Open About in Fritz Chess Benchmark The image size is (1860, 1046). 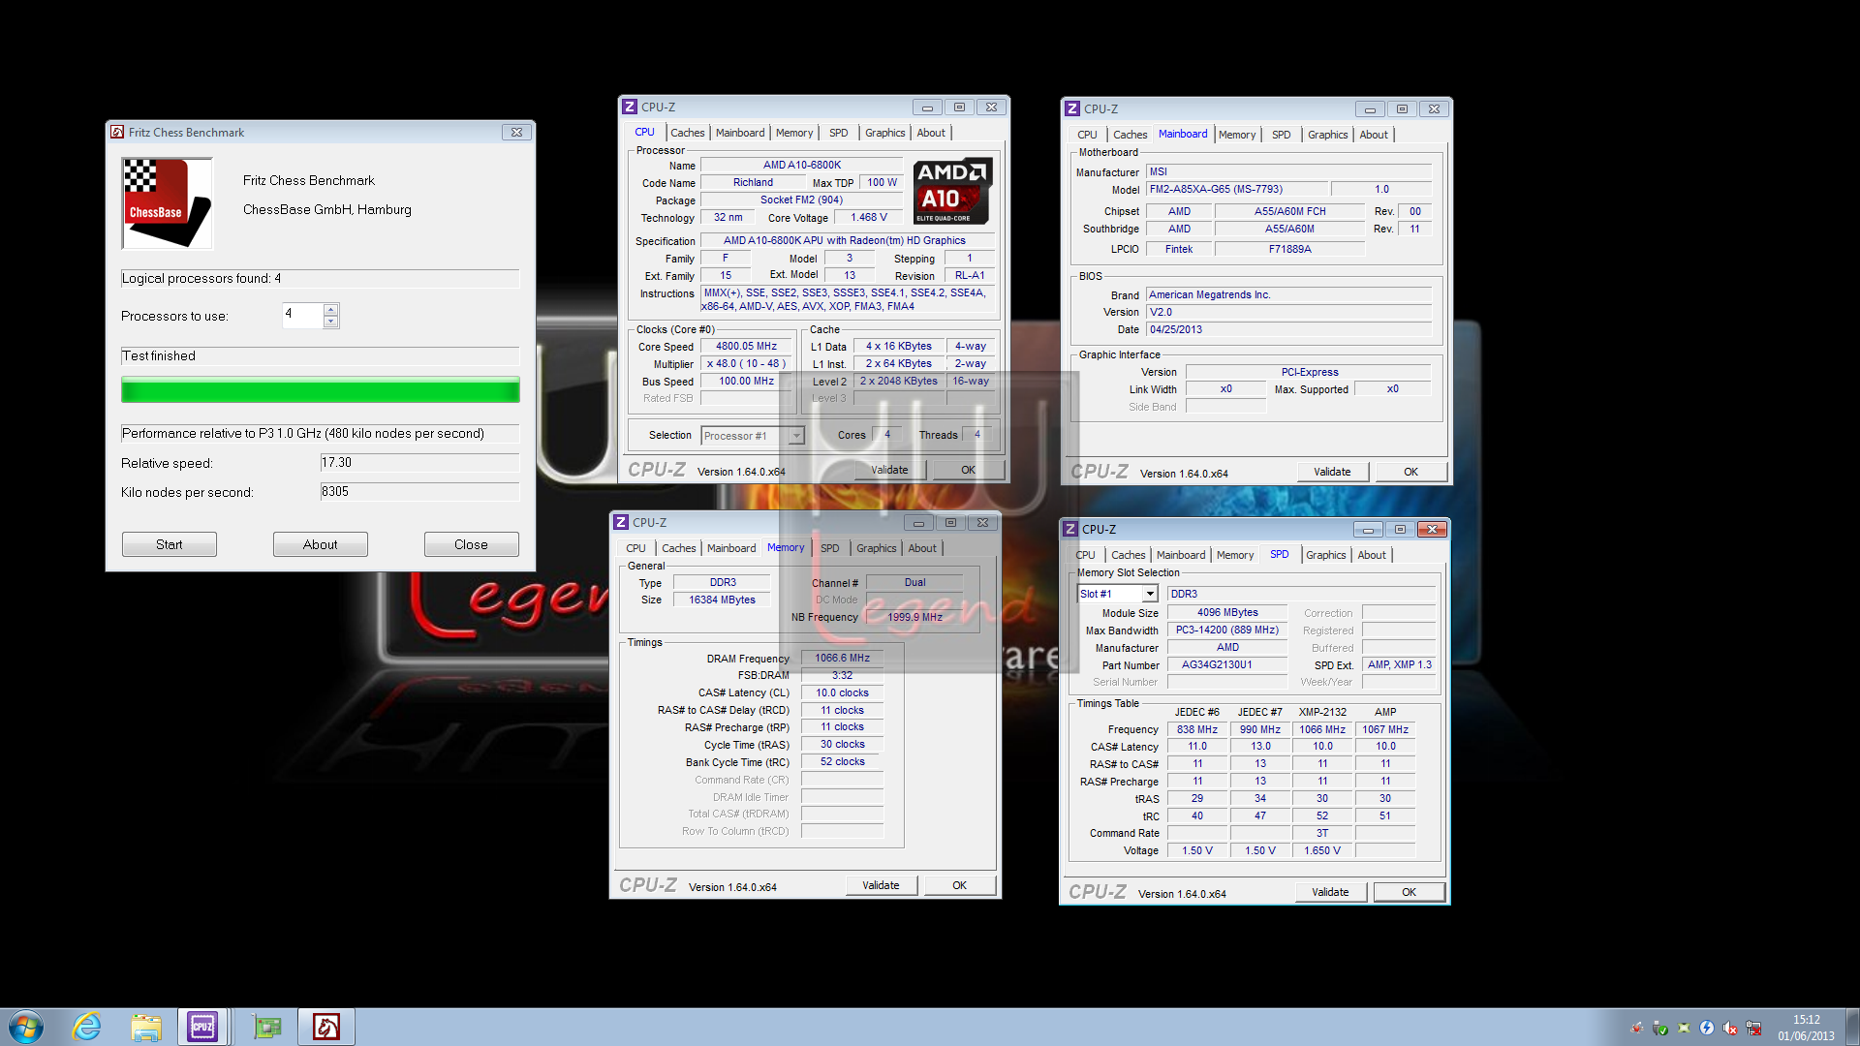tap(321, 544)
